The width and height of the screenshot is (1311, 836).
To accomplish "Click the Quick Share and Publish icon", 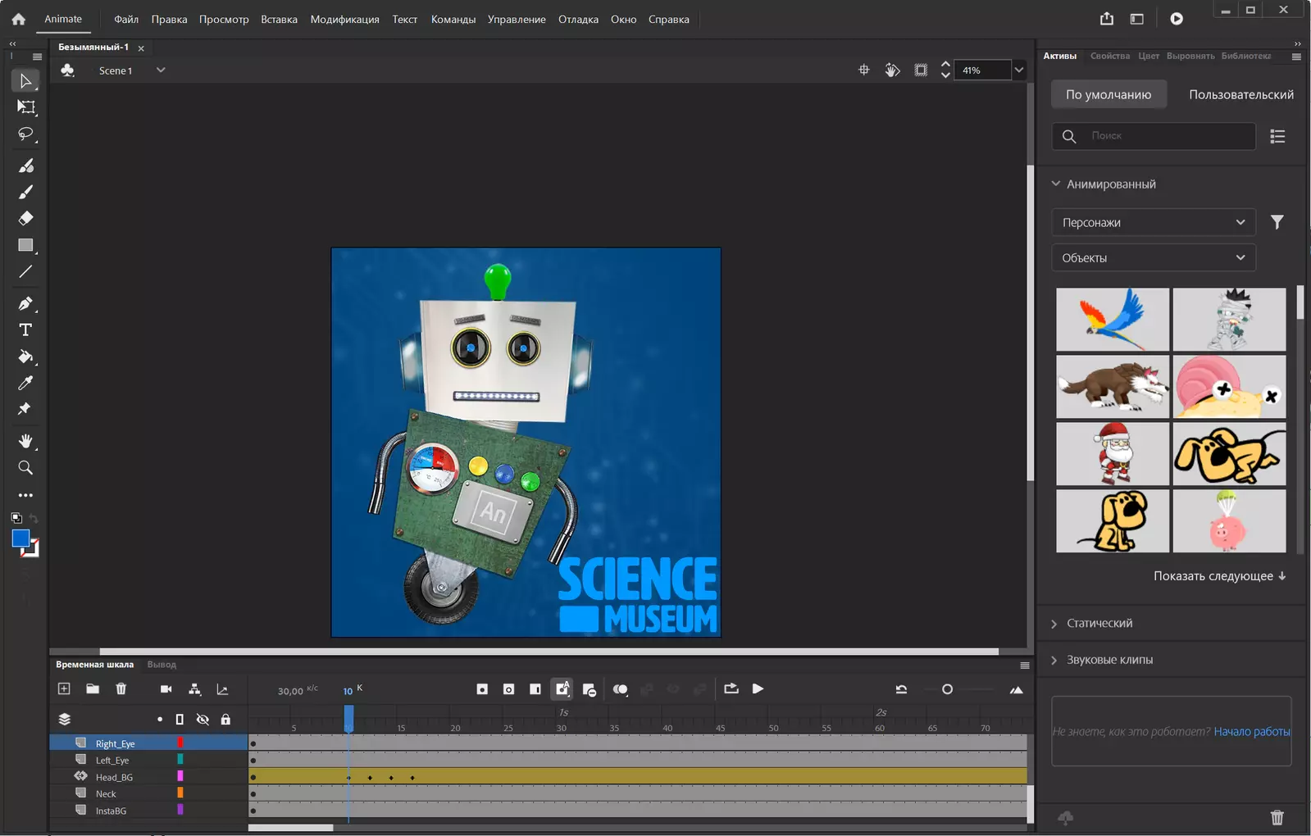I will [1107, 19].
